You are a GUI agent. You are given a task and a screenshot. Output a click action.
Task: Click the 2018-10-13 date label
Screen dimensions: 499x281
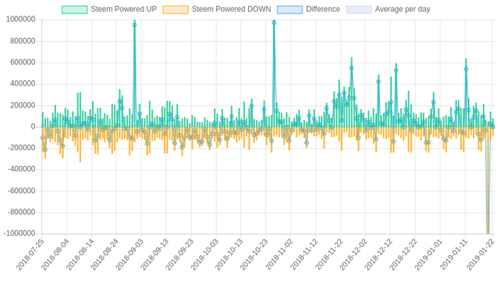(x=229, y=255)
